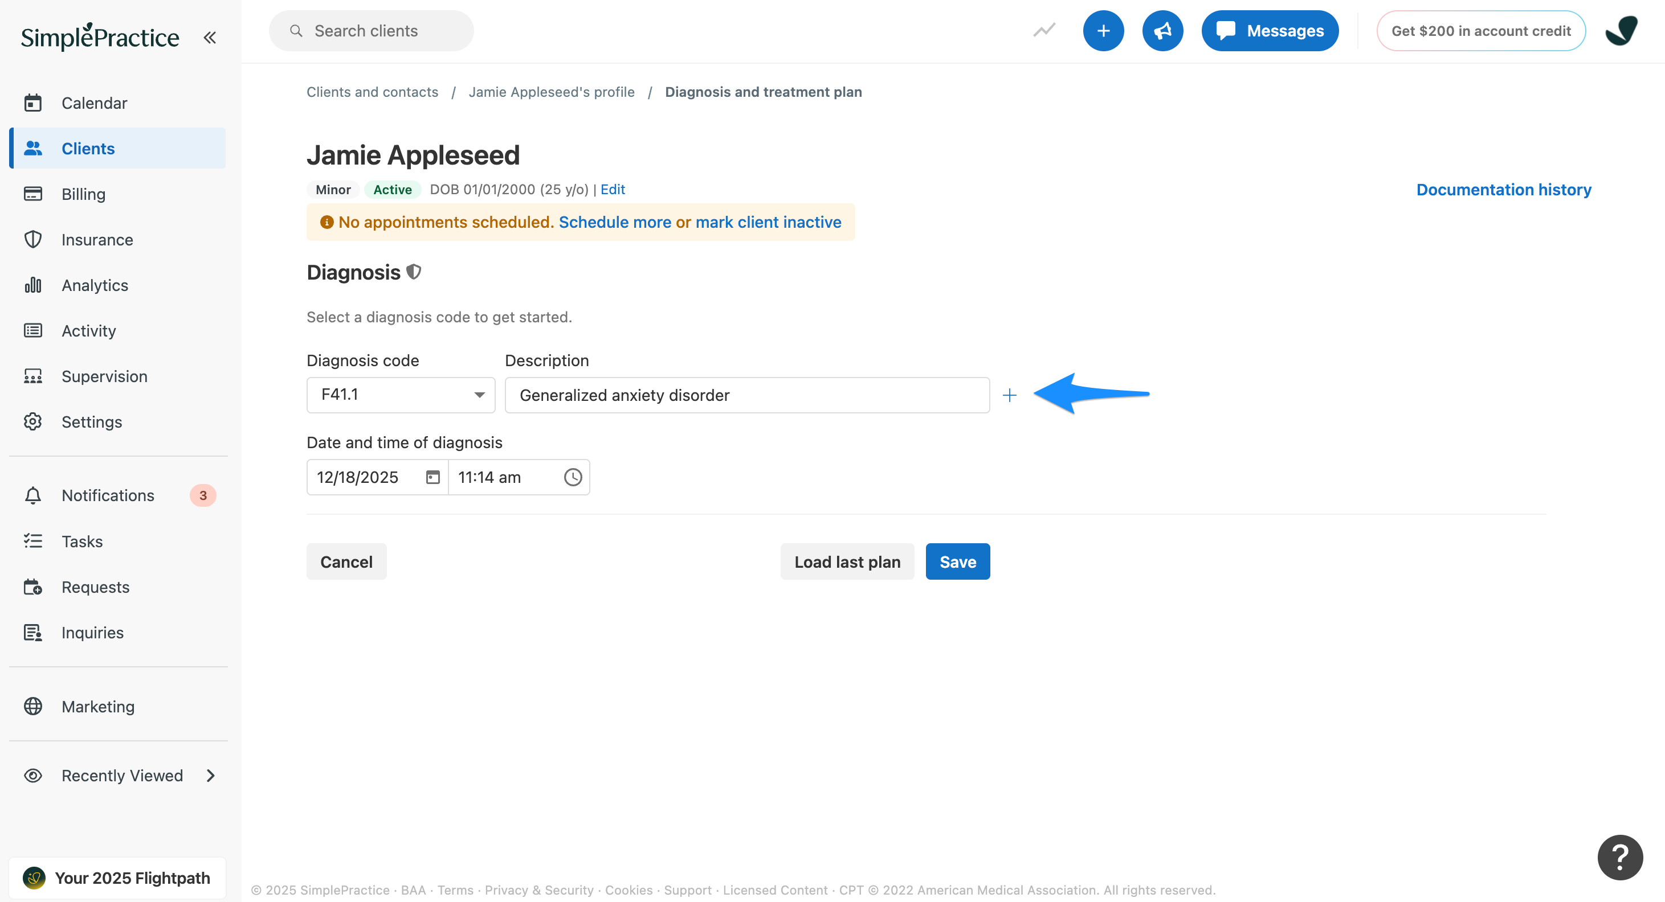This screenshot has height=902, width=1665.
Task: Open Clients and contacts breadcrumb
Action: point(372,92)
